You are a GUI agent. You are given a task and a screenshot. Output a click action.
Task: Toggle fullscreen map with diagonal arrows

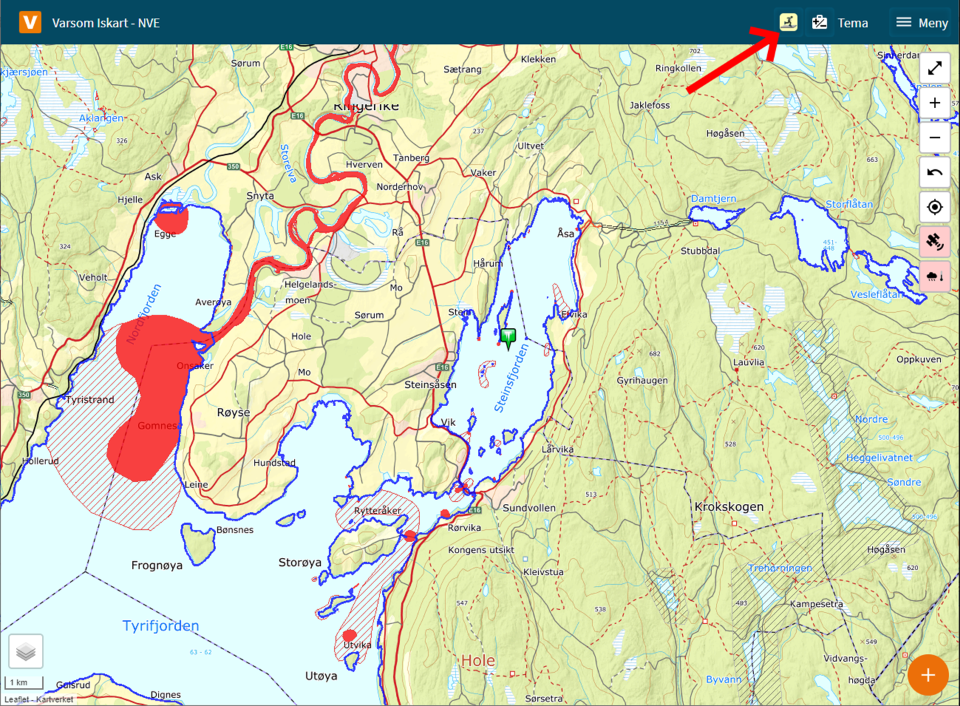(935, 68)
